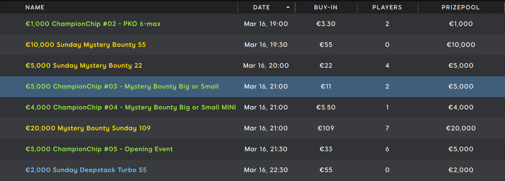Viewport: 505px width, 181px height.
Task: Sort by PLAYERS column header
Action: click(x=387, y=7)
